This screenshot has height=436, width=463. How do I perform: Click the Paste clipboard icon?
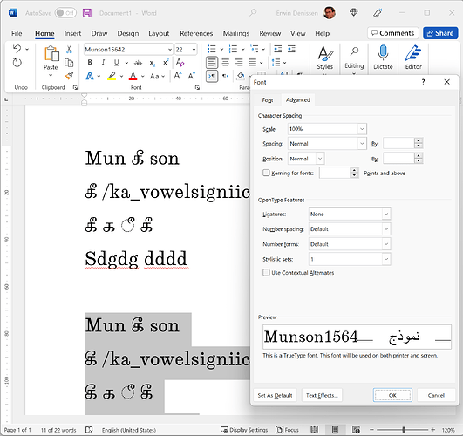pyautogui.click(x=51, y=54)
